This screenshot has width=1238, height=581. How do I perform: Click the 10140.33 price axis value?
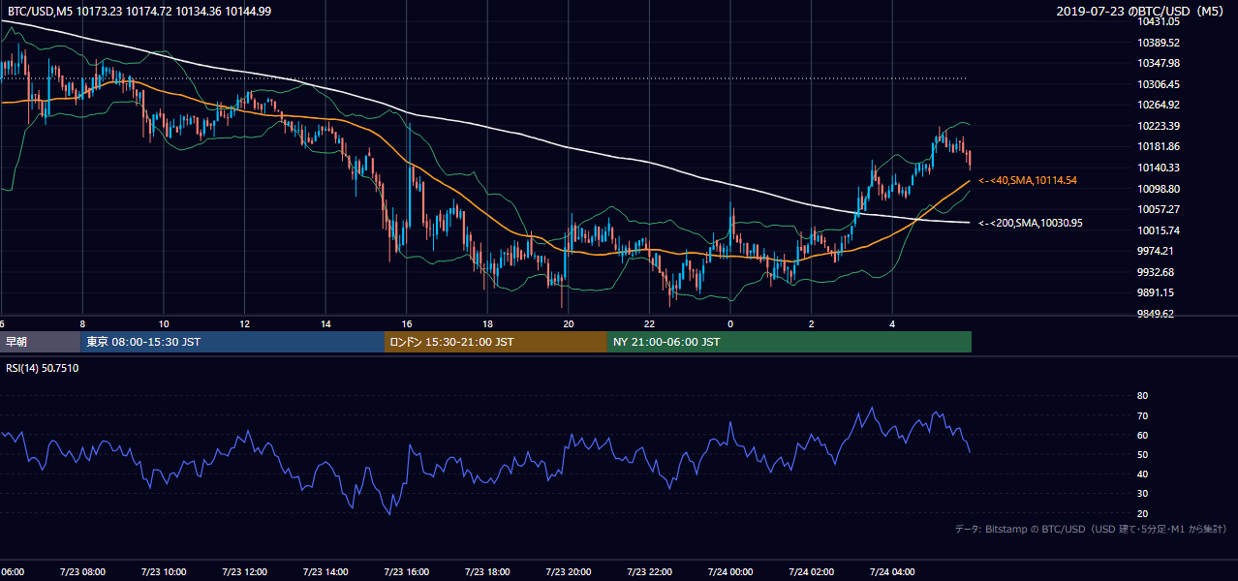(x=1158, y=168)
